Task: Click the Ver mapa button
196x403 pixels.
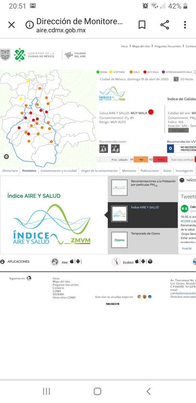Action: tap(178, 130)
